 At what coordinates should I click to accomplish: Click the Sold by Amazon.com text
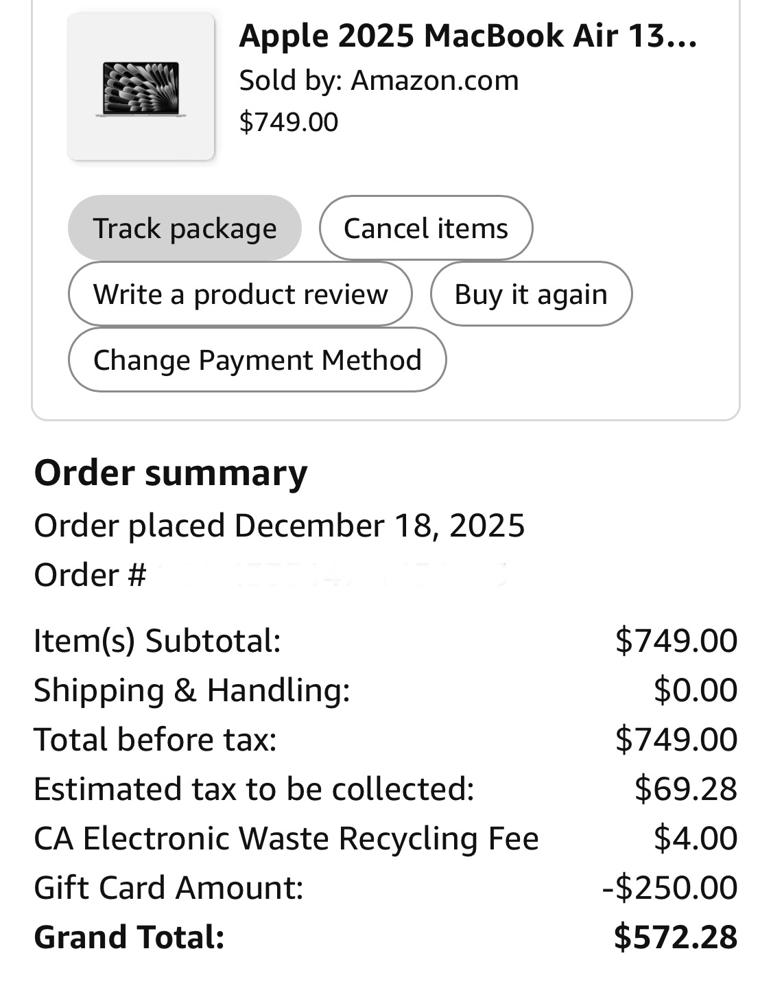click(379, 80)
